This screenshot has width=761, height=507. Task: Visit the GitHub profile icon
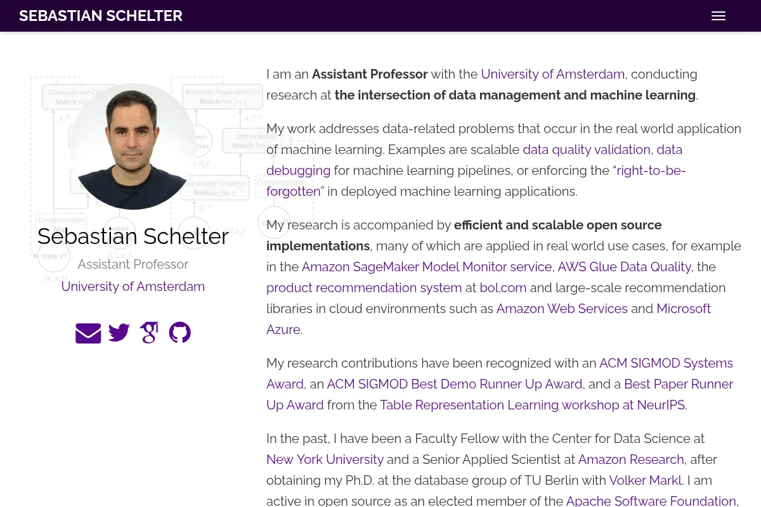pyautogui.click(x=180, y=333)
